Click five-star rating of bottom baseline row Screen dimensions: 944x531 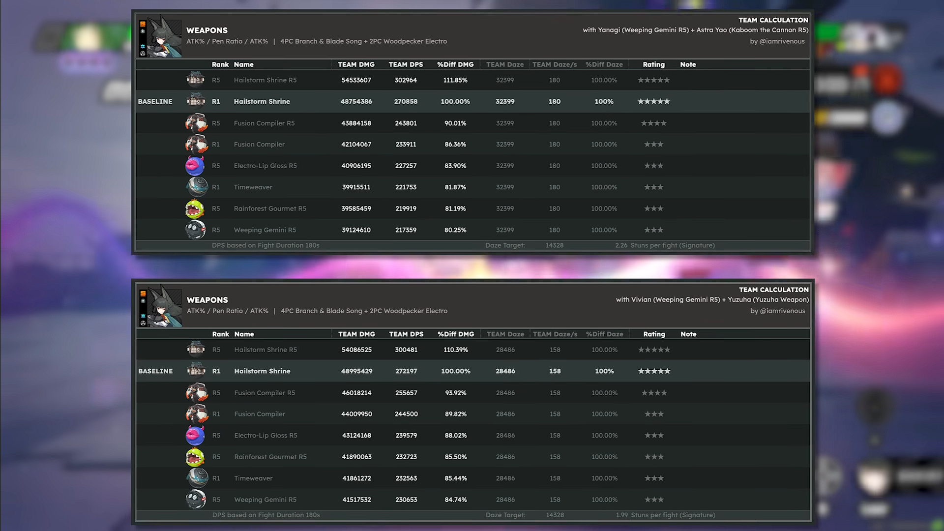click(x=654, y=371)
